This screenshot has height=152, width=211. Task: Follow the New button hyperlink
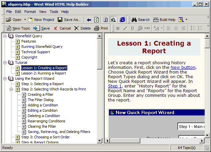[183, 68]
